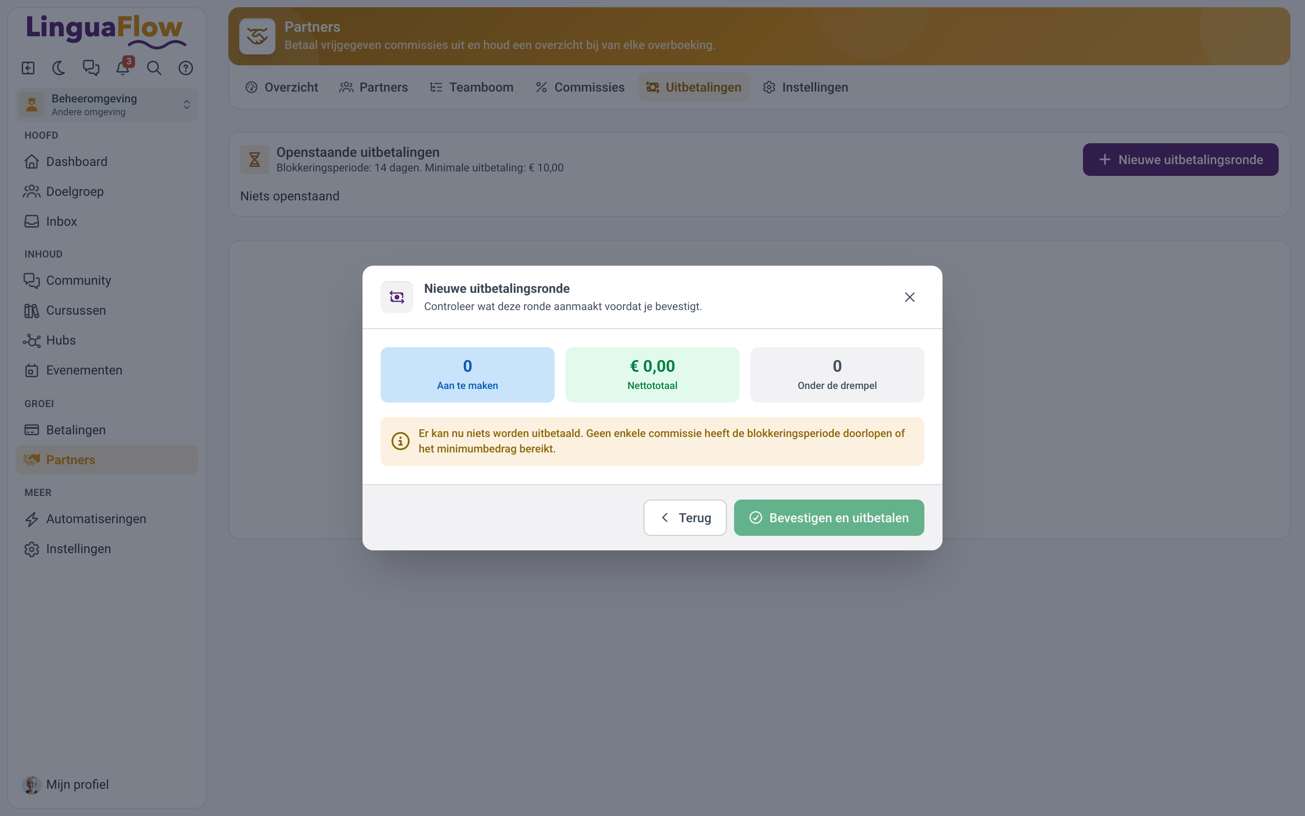
Task: Switch to the Partners tab
Action: pyautogui.click(x=373, y=87)
